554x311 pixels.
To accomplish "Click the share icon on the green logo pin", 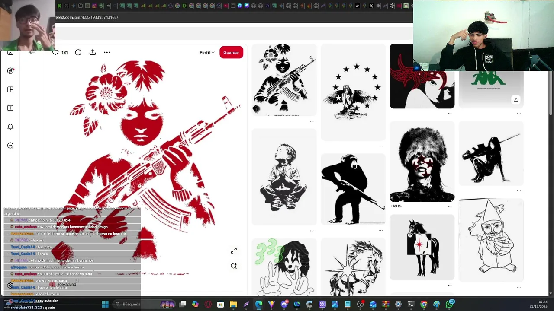I will tap(515, 99).
